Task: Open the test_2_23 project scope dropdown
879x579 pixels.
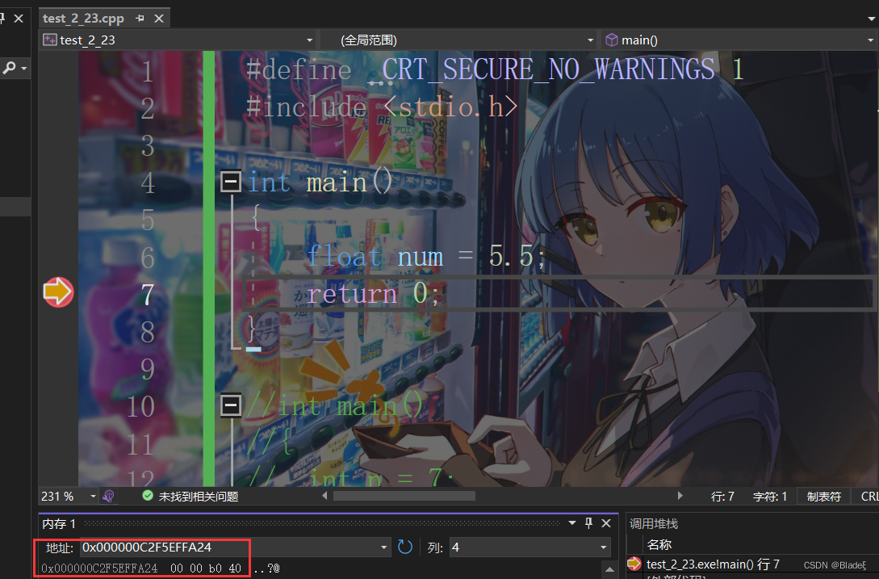Action: [x=309, y=40]
